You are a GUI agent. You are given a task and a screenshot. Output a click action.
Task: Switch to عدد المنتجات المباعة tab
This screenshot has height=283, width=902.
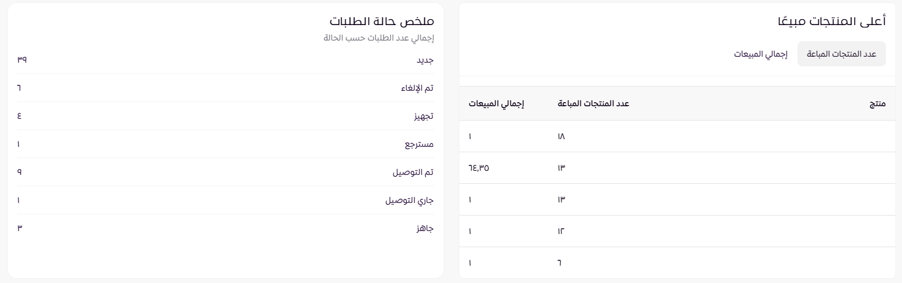(x=841, y=54)
